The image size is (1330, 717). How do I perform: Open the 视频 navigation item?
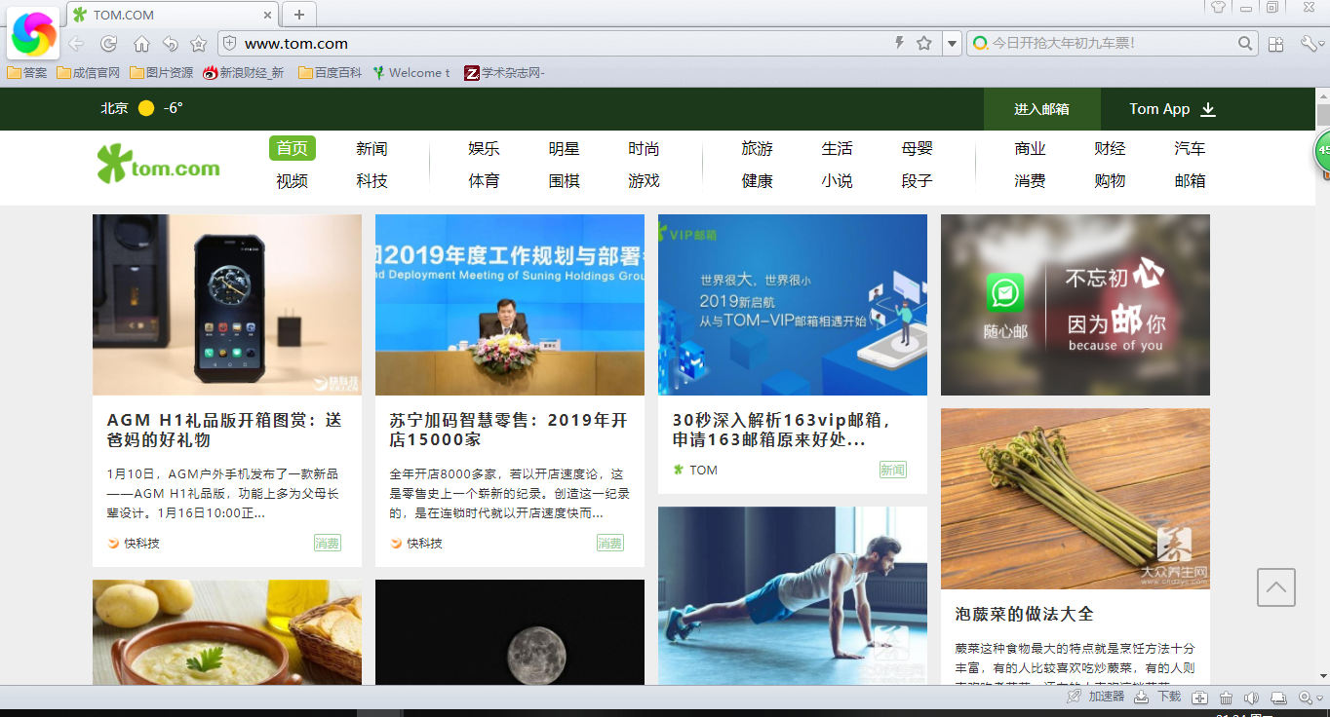[x=292, y=180]
